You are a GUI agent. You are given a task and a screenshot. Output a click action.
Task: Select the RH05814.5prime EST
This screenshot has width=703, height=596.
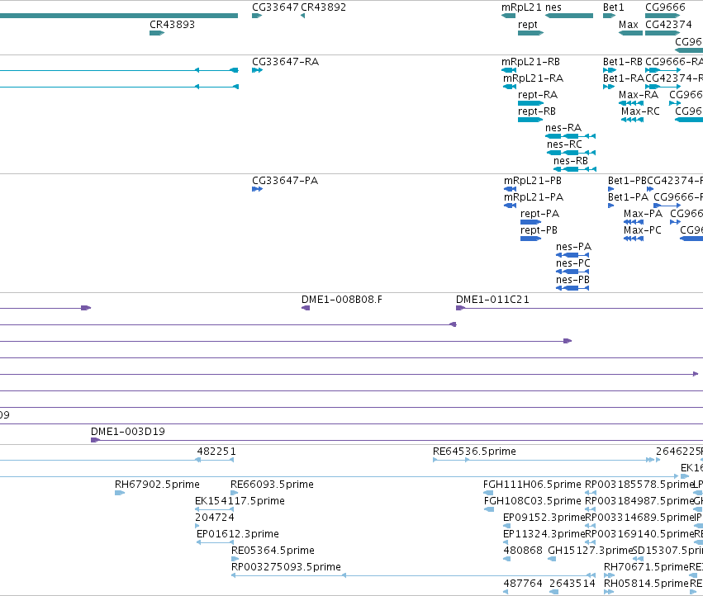click(610, 592)
